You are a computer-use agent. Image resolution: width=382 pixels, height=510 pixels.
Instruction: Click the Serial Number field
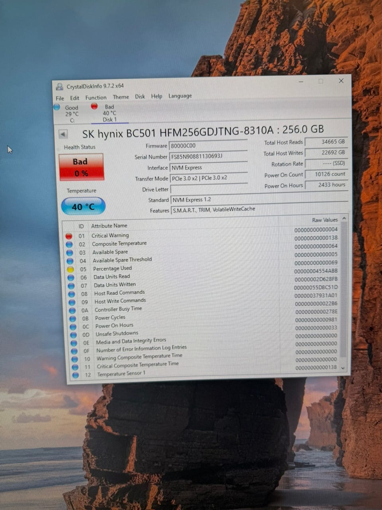coord(209,156)
